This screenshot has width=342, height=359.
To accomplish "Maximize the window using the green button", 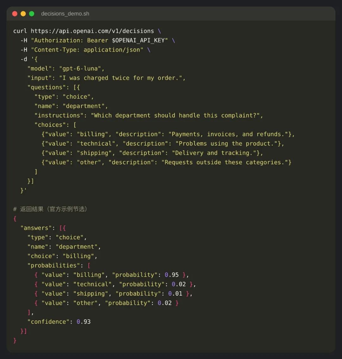I will pyautogui.click(x=32, y=14).
